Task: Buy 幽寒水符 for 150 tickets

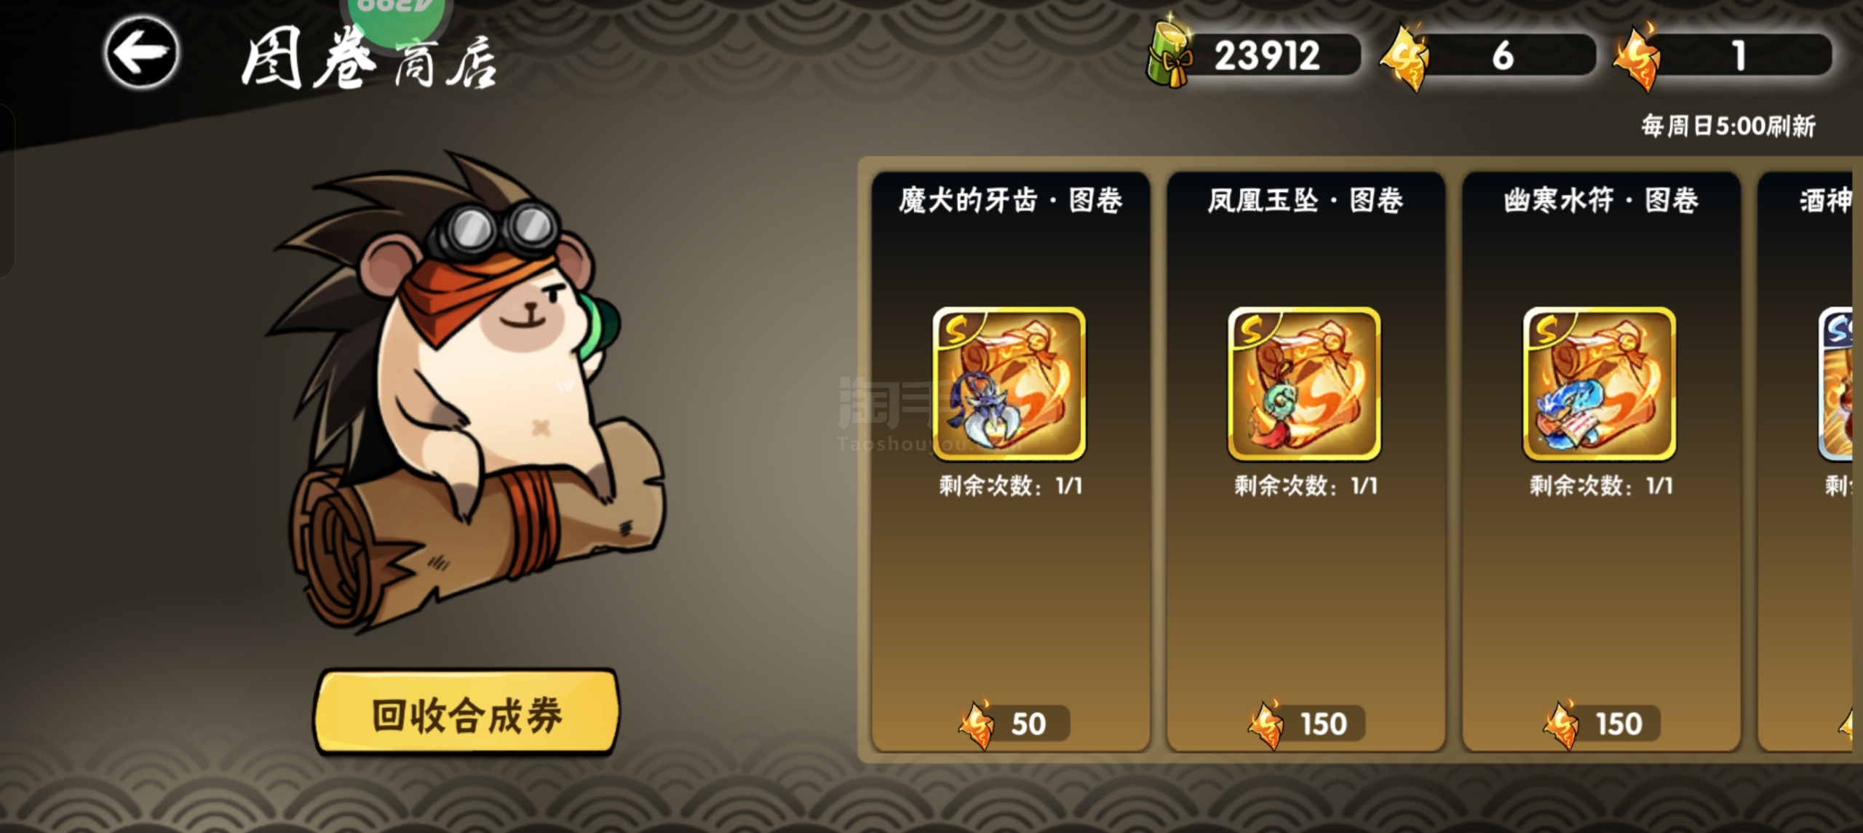Action: (1602, 724)
